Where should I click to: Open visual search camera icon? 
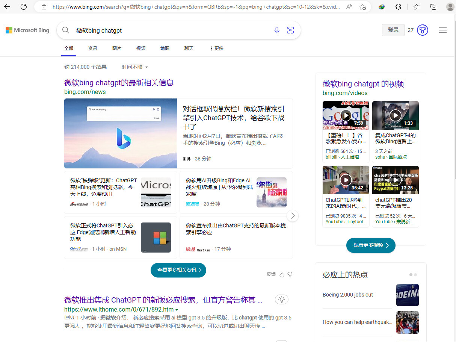290,30
